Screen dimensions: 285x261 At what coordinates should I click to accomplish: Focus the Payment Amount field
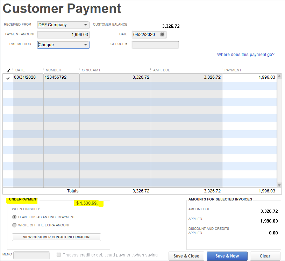pyautogui.click(x=63, y=35)
